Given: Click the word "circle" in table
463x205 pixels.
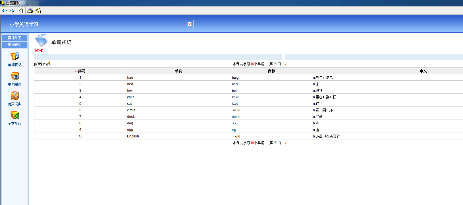Looking at the screenshot, I should coord(131,110).
